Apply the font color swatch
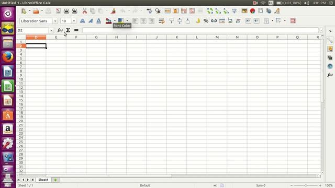Screen dimensions: 335x188 pyautogui.click(x=108, y=21)
